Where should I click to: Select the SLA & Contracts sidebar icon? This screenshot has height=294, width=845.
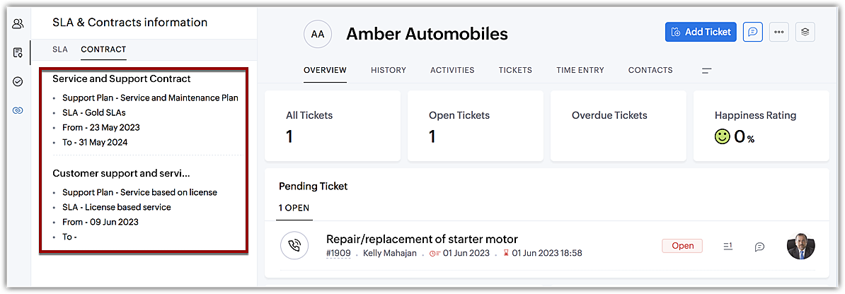pos(18,52)
